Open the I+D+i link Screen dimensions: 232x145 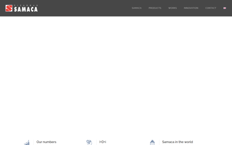tap(103, 142)
